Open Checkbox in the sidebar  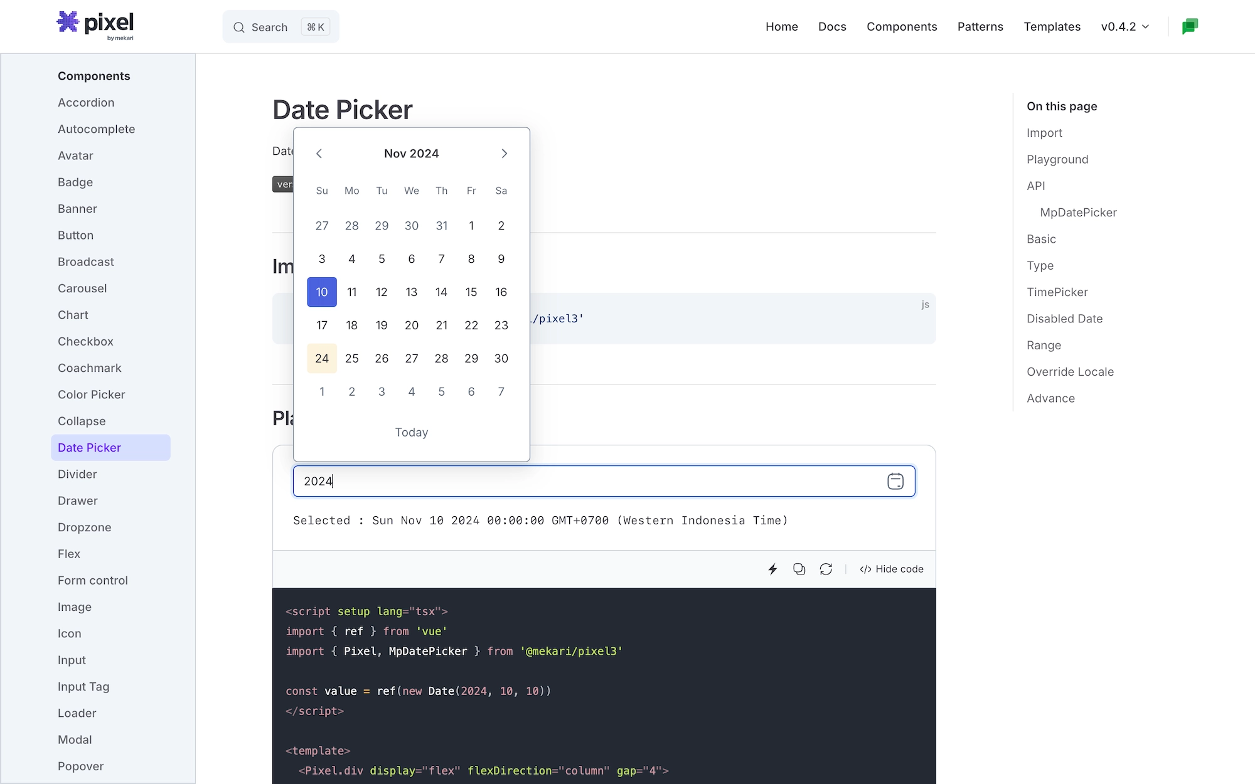[x=85, y=341]
